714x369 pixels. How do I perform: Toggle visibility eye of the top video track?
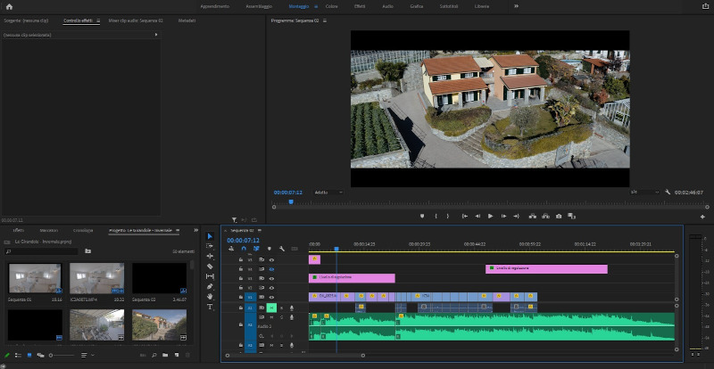point(271,259)
